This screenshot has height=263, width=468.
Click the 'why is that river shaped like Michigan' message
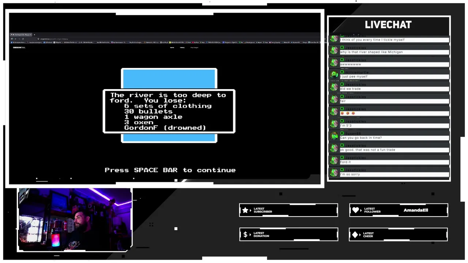tap(394, 52)
